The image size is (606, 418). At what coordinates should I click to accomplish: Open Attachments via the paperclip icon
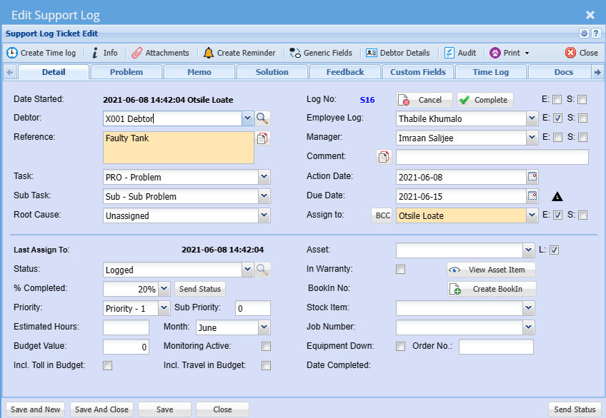pyautogui.click(x=136, y=53)
